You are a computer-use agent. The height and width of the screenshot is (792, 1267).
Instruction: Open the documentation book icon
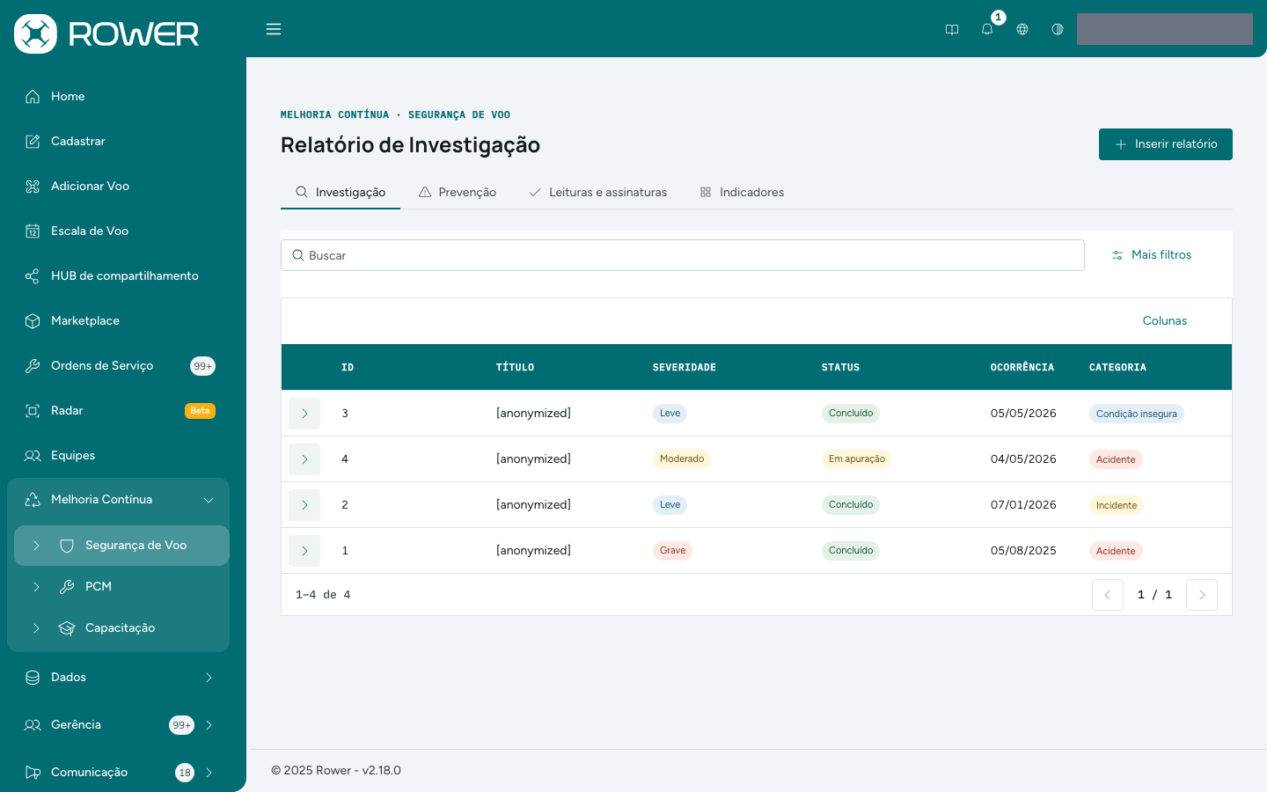click(x=952, y=29)
